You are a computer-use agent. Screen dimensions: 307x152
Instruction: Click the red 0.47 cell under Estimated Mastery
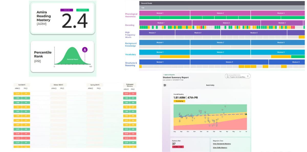(127, 94)
